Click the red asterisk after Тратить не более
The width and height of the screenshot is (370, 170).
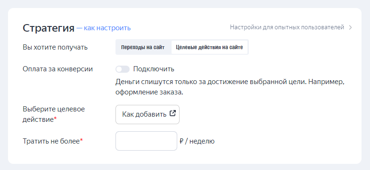pyautogui.click(x=82, y=140)
